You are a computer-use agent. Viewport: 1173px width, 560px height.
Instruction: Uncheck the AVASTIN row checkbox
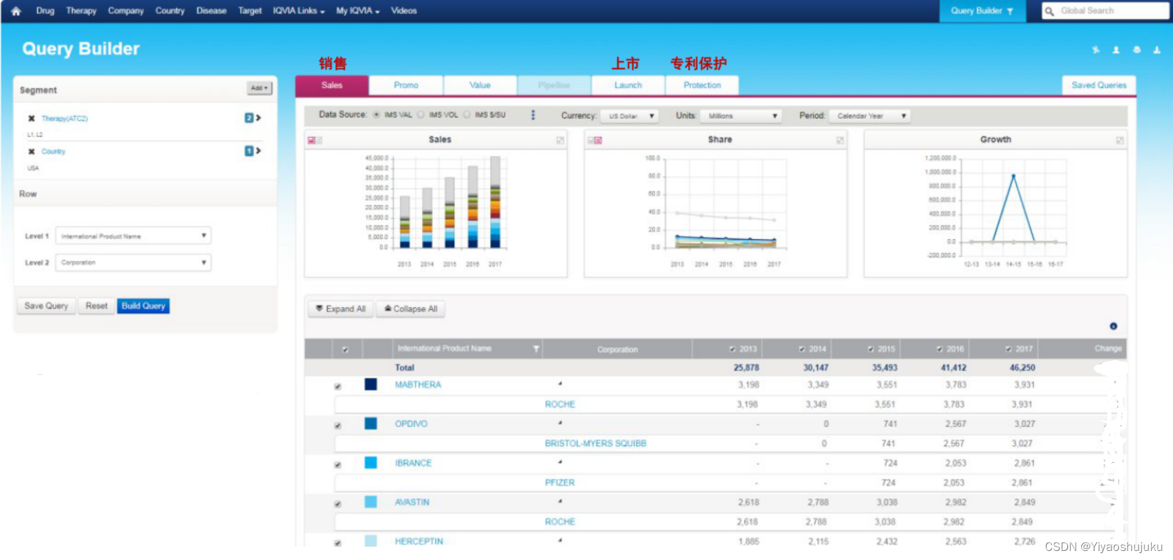(338, 504)
